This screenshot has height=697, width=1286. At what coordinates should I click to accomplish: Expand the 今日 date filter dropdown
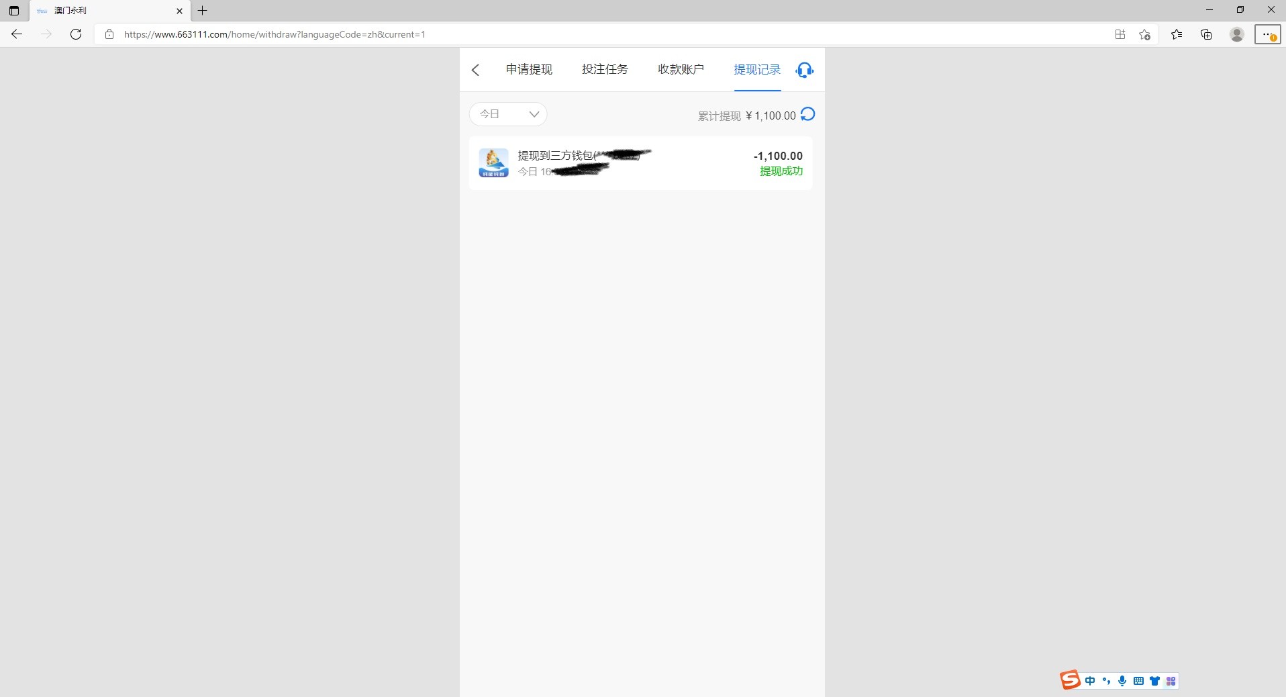[x=508, y=114]
